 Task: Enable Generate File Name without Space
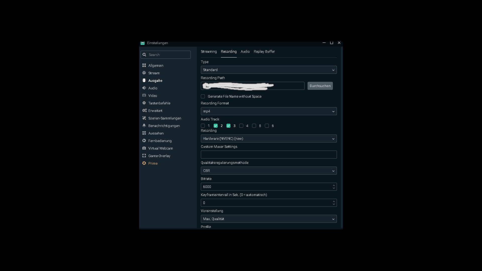(203, 96)
